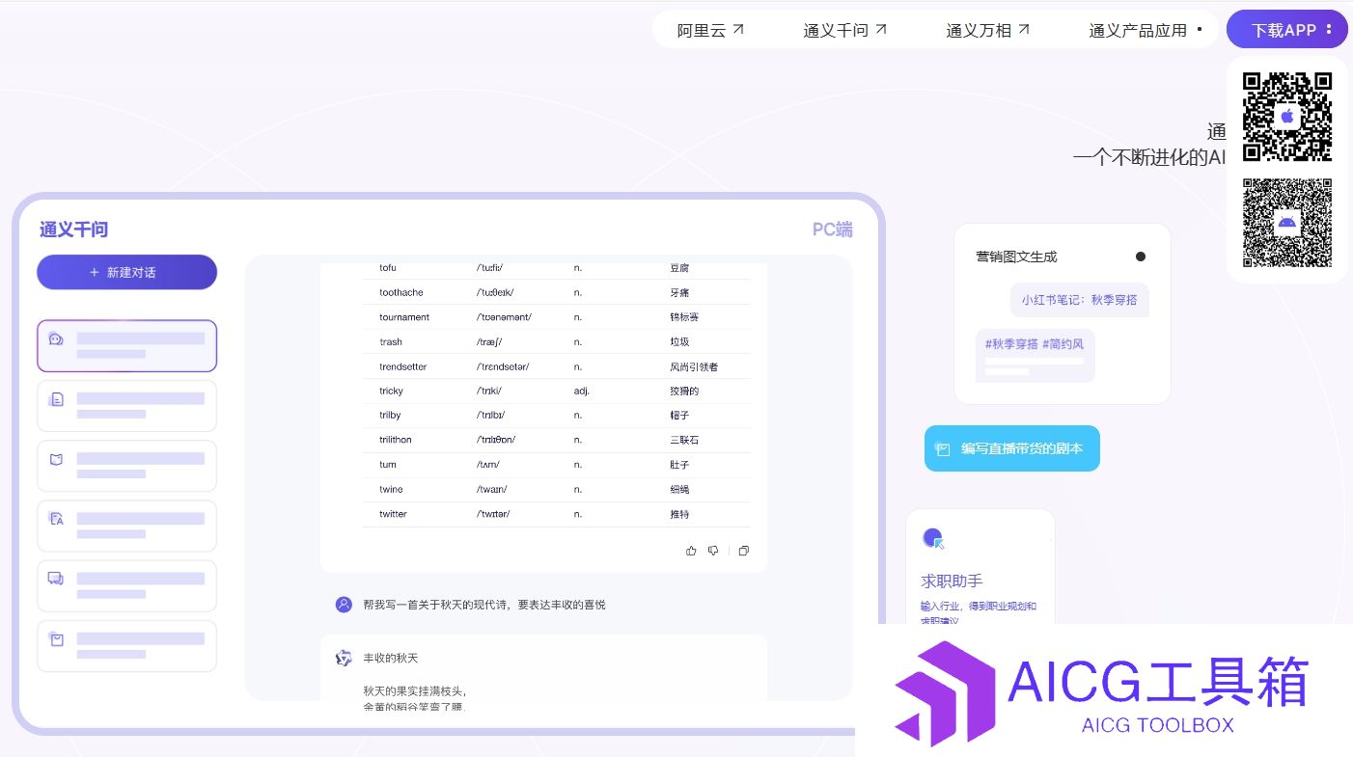Click the 新建对话 button
Image resolution: width=1353 pixels, height=757 pixels.
click(x=126, y=272)
